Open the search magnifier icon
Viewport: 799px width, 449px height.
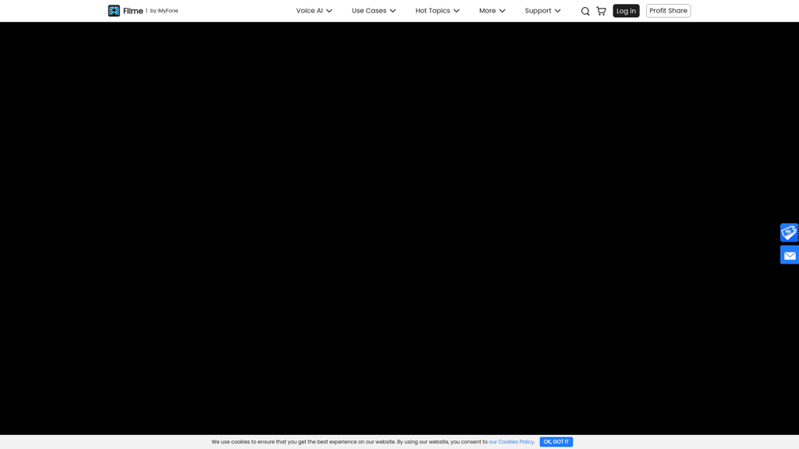[x=585, y=11]
